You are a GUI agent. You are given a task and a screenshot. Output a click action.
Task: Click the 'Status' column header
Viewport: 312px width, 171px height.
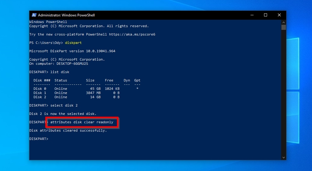(61, 80)
